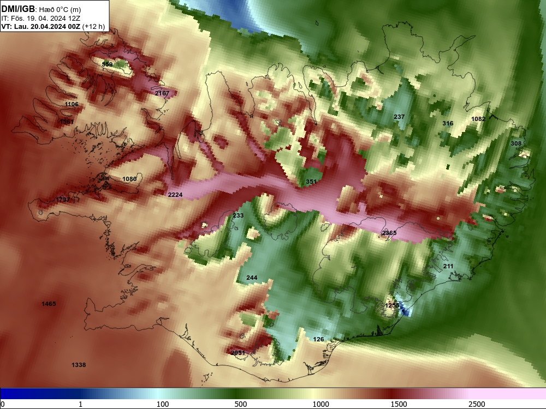This screenshot has height=409, width=546.
Task: Click the 2365 map value
Action: coord(389,233)
